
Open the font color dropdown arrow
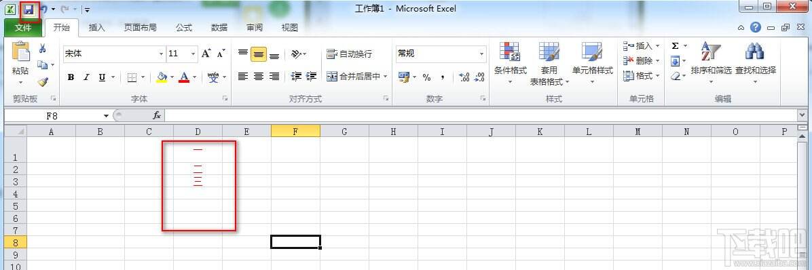[195, 77]
